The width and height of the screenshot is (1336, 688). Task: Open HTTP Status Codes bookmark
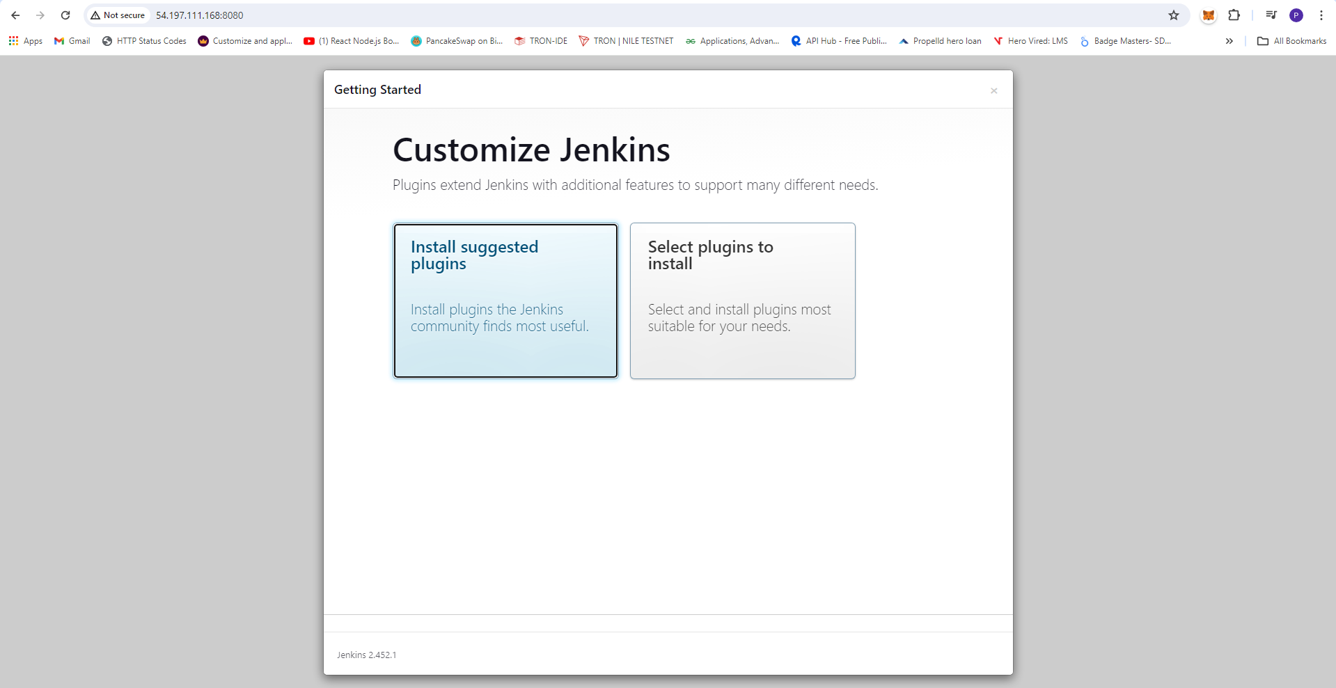[x=145, y=41]
